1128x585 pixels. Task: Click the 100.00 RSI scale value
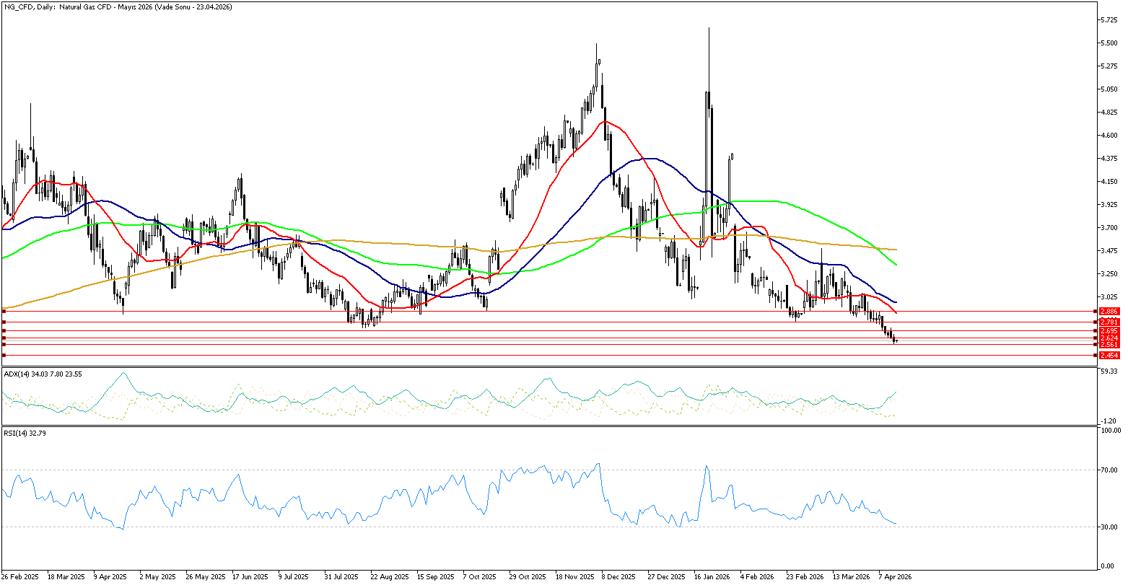pos(1109,431)
